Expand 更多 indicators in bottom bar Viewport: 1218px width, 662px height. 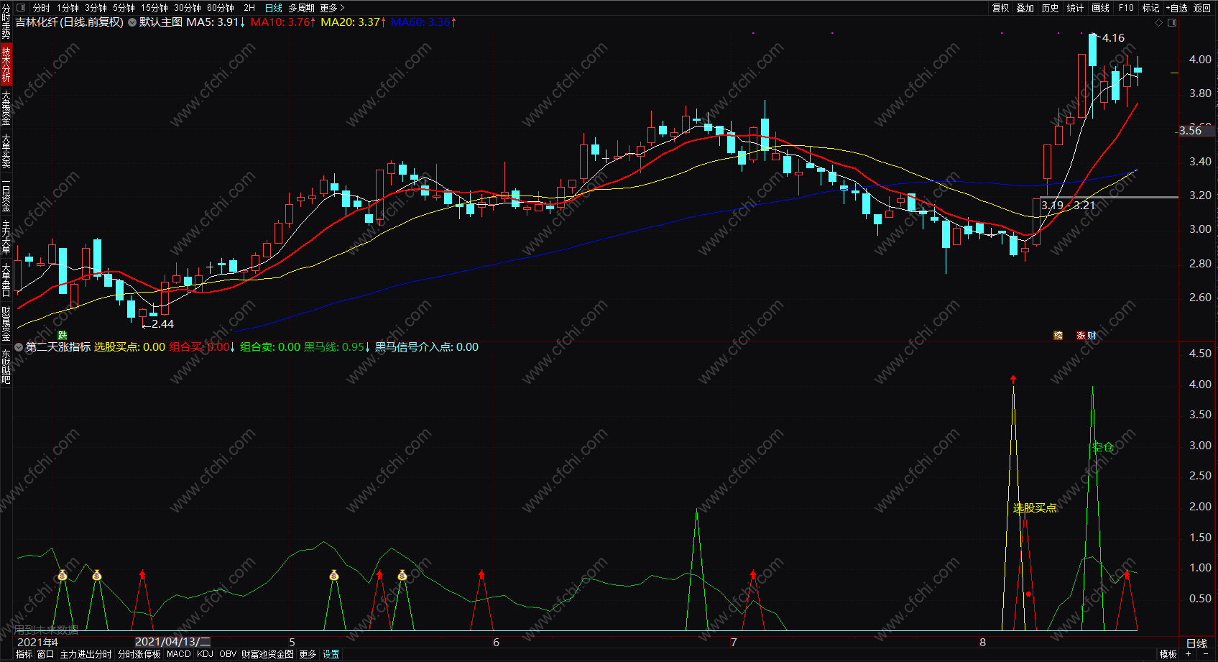[308, 654]
